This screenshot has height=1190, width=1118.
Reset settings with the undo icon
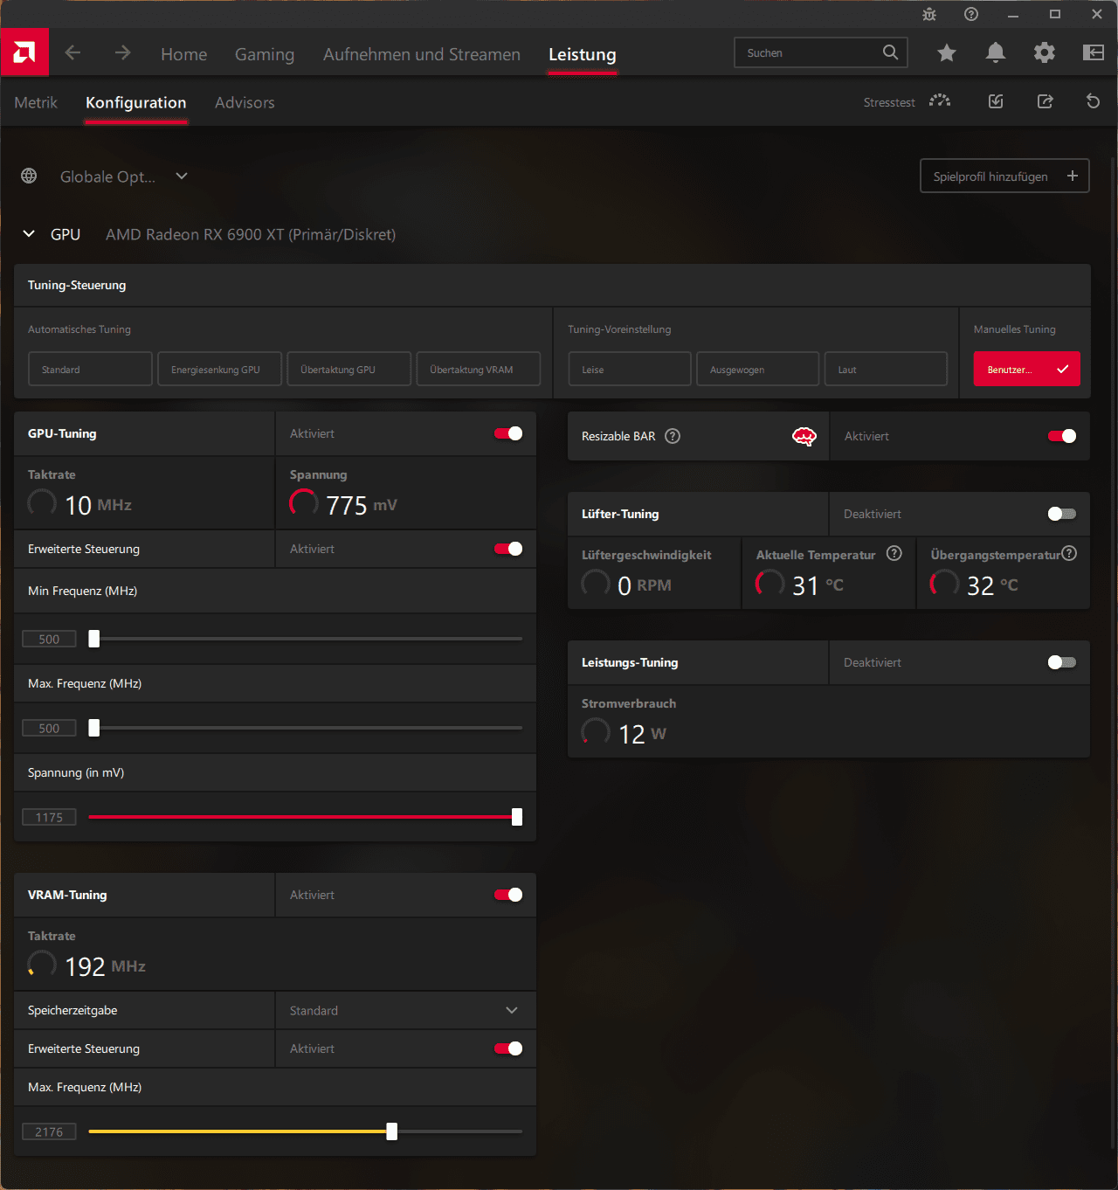tap(1093, 101)
